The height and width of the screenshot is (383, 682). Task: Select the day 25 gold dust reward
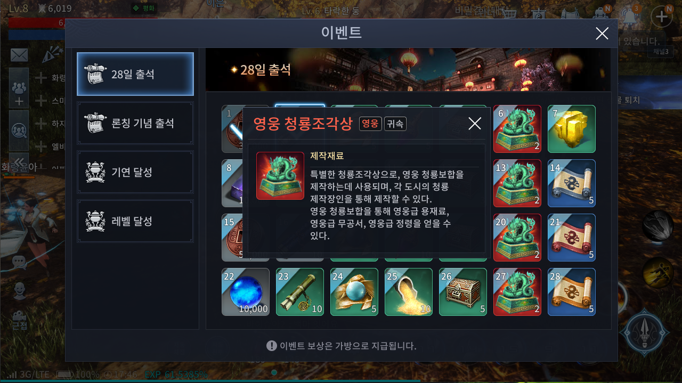(x=409, y=292)
